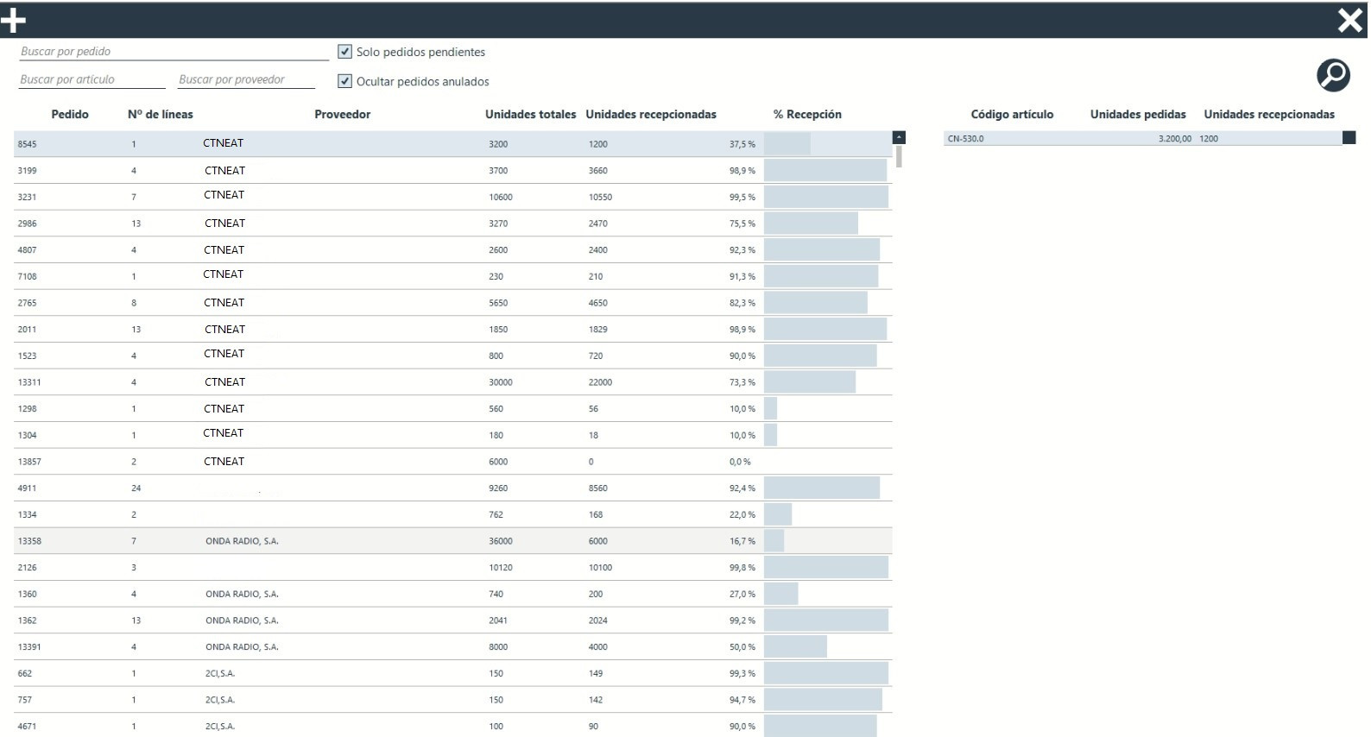Select article CN-530.0 in detail panel
The height and width of the screenshot is (737, 1371).
tap(965, 138)
